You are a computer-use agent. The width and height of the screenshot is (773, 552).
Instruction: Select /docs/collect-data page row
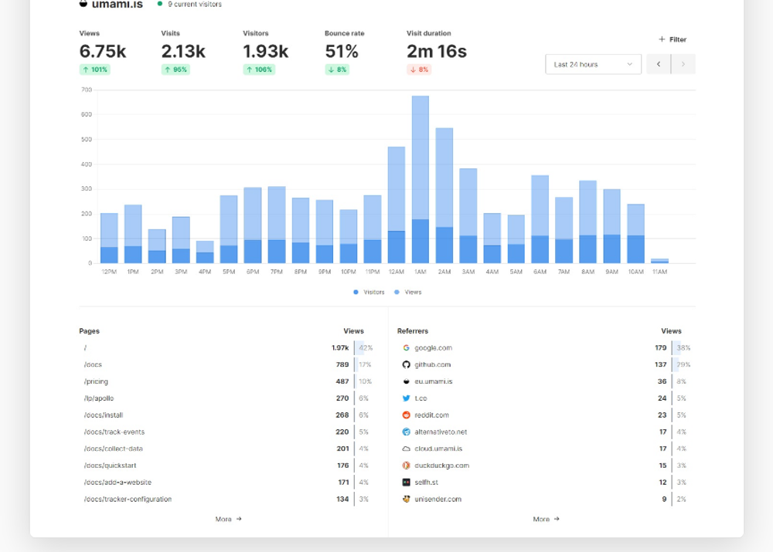(x=229, y=449)
